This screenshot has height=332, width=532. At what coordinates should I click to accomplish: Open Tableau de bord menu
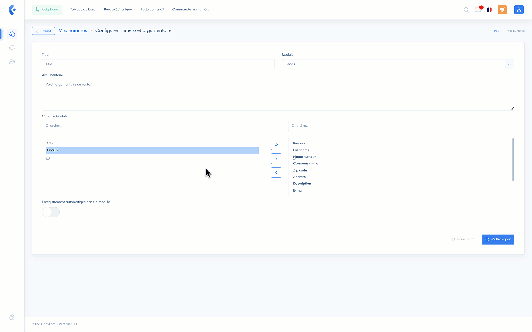point(83,10)
